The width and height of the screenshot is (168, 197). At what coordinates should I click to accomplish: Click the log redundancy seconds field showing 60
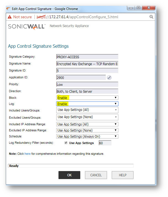point(105,143)
